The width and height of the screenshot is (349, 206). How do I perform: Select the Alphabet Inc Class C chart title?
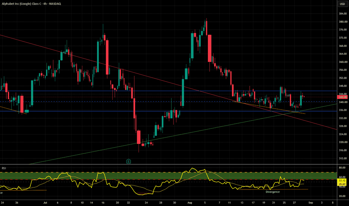[31, 4]
